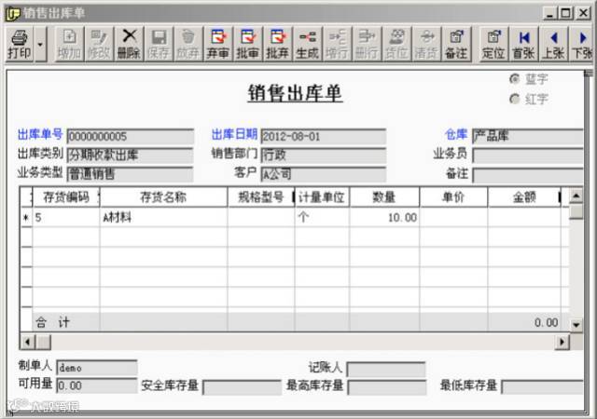Click the horizontal scroll left arrow

(27, 342)
